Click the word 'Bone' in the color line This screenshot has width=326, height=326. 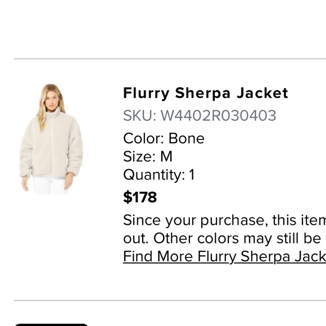(x=186, y=138)
